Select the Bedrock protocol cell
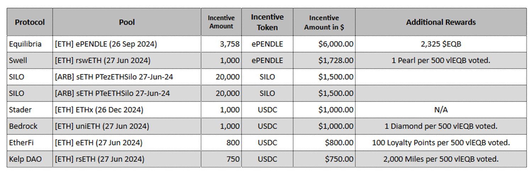 click(x=23, y=126)
